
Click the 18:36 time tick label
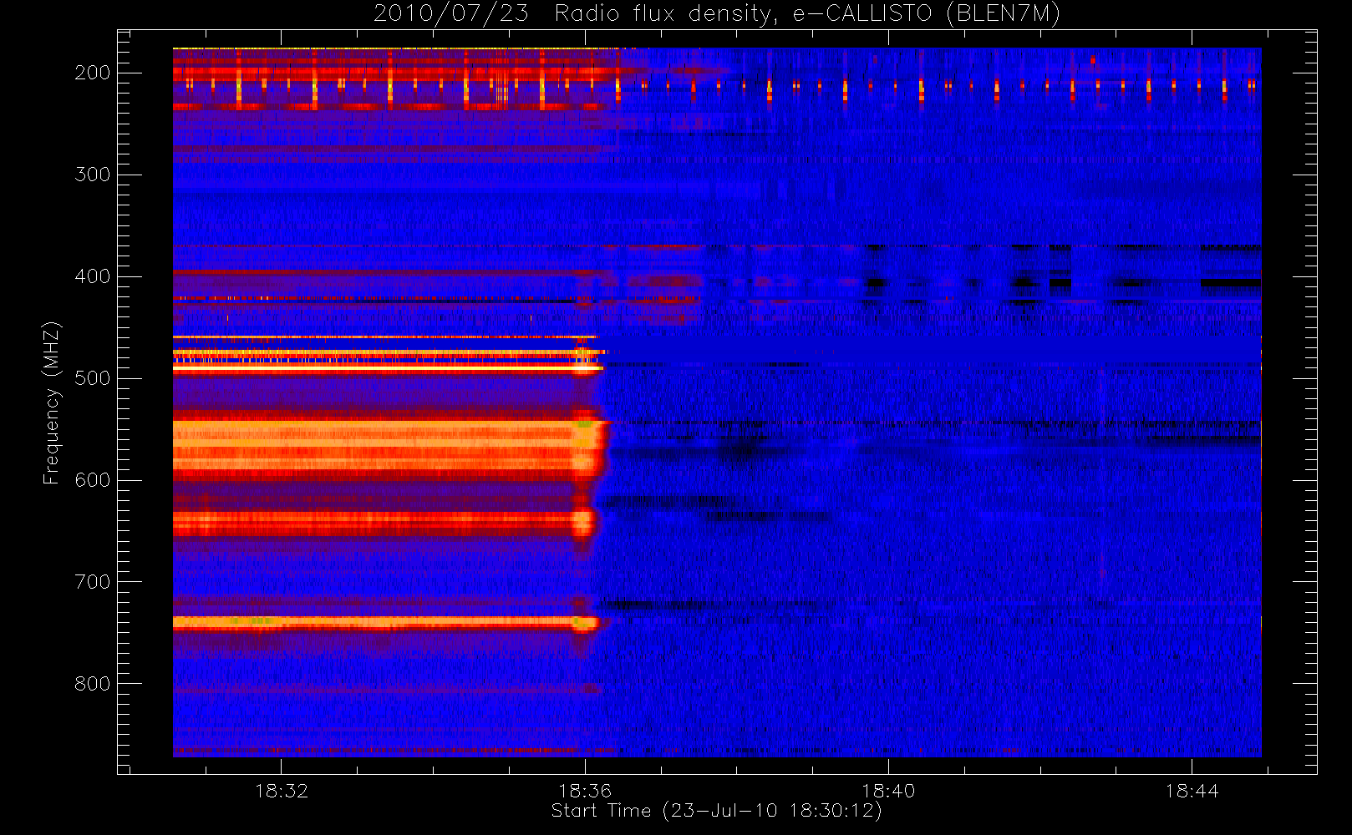point(585,791)
